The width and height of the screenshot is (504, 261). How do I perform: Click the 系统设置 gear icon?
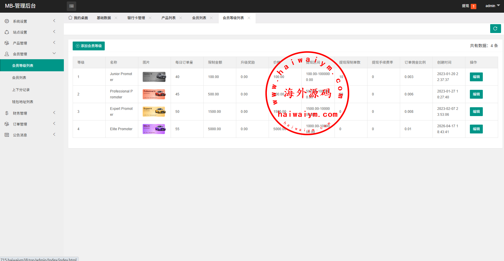coord(7,21)
